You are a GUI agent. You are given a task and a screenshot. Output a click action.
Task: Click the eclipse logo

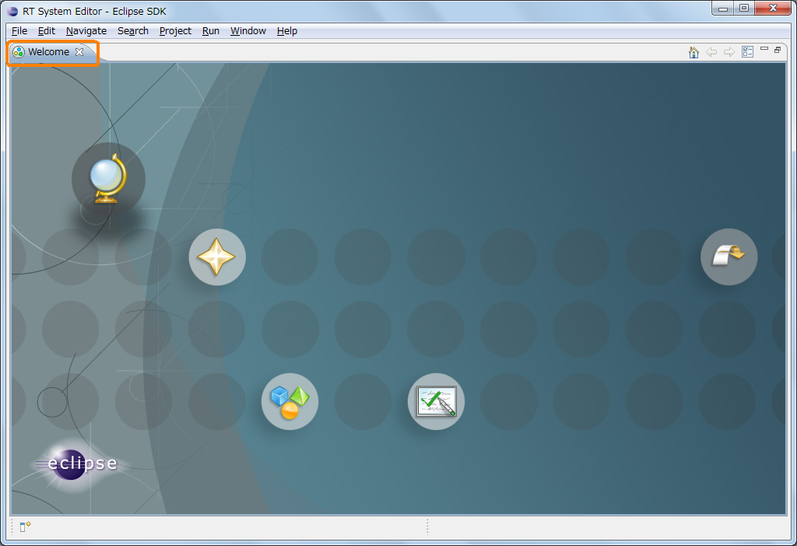[x=76, y=464]
